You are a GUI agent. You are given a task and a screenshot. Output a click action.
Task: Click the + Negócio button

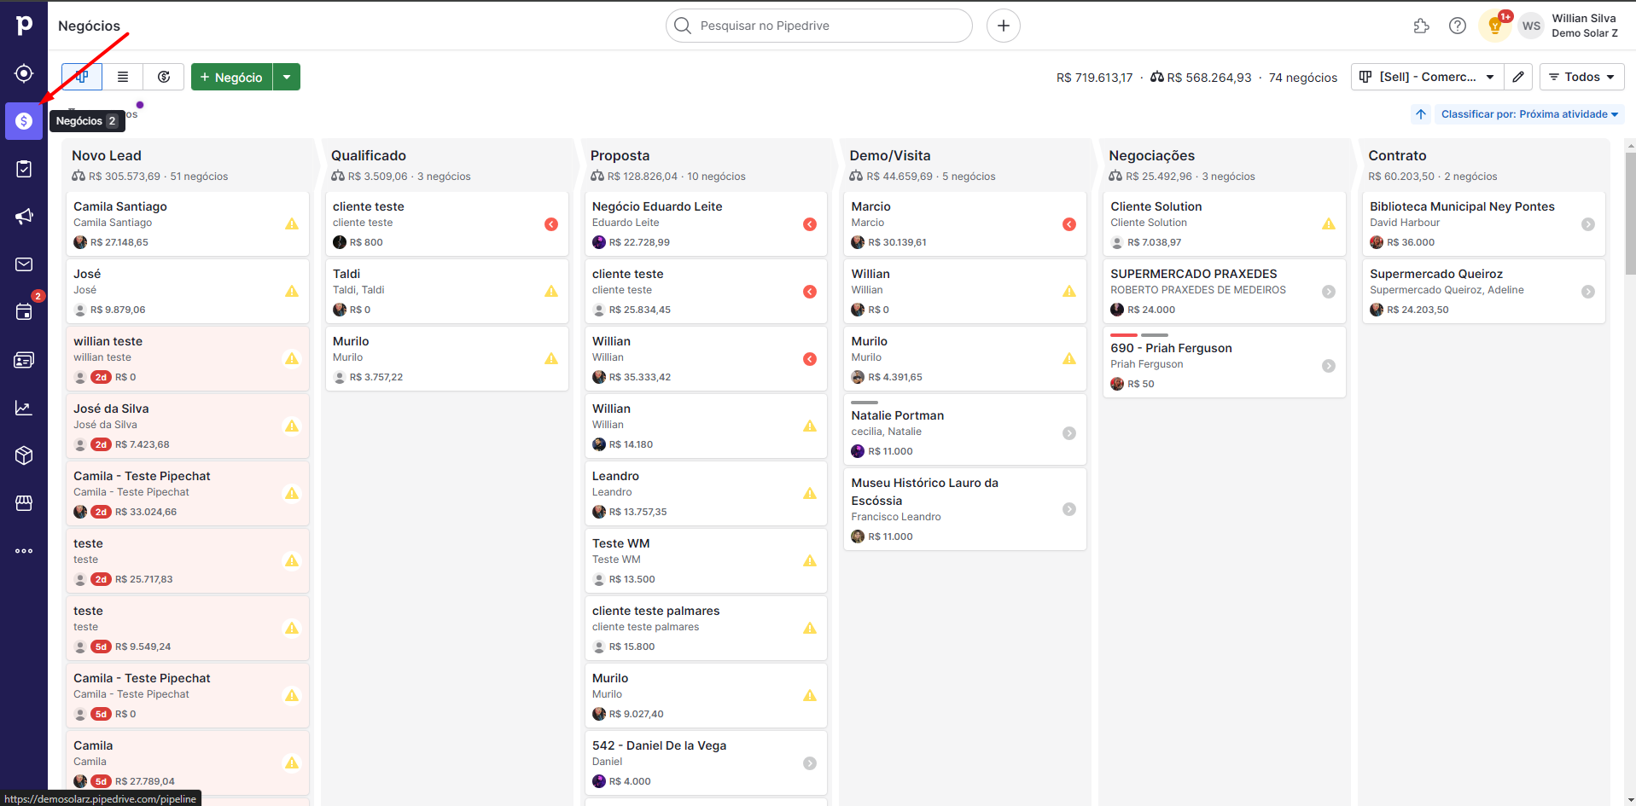[231, 77]
